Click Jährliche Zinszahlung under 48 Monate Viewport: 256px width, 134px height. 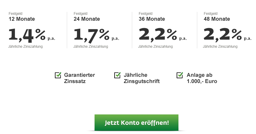tap(220, 47)
